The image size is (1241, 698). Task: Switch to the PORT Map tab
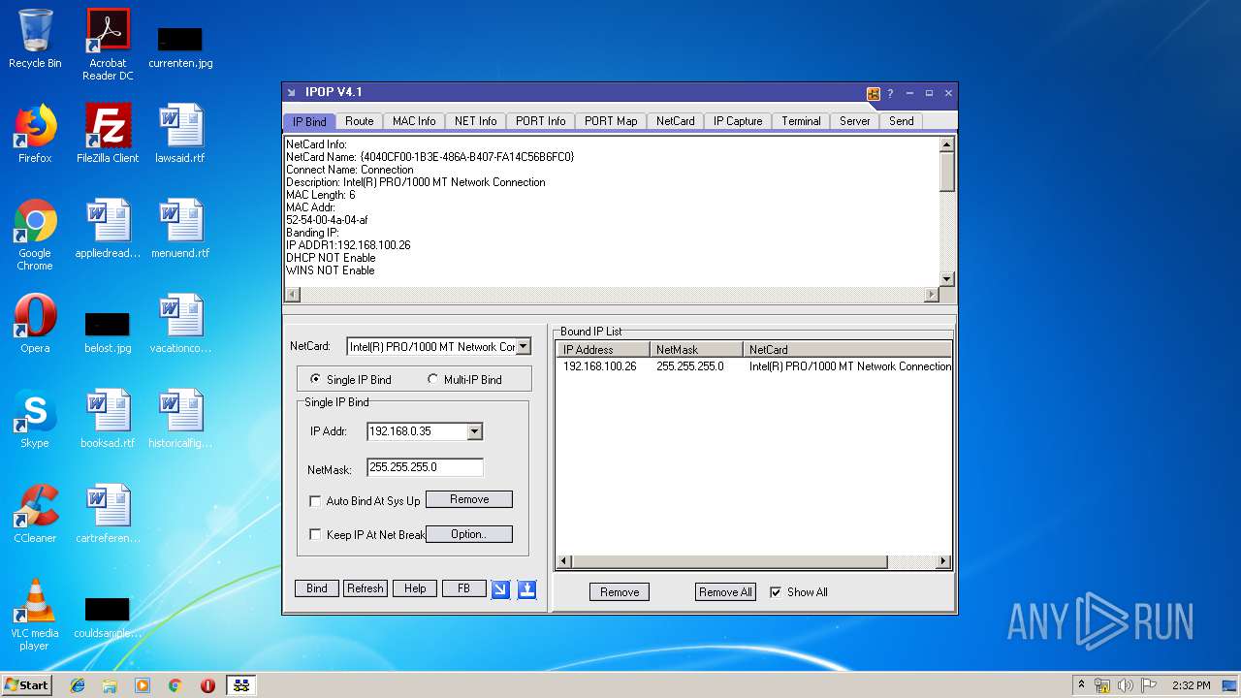point(611,121)
